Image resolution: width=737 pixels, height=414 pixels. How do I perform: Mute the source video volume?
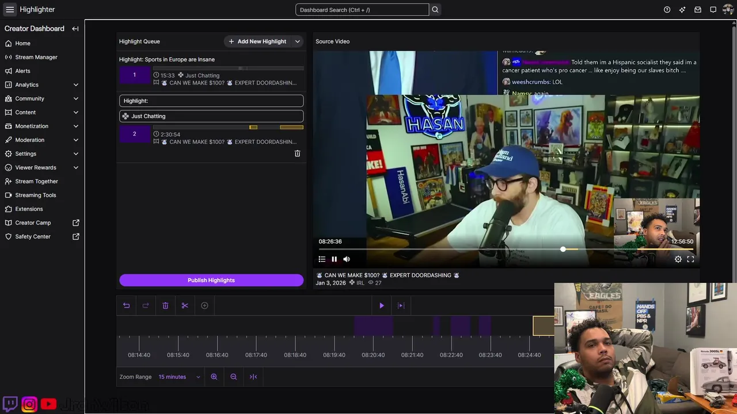pyautogui.click(x=347, y=259)
